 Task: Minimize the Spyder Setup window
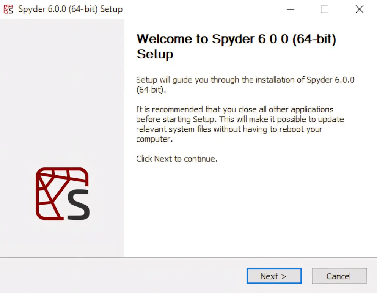(x=291, y=9)
